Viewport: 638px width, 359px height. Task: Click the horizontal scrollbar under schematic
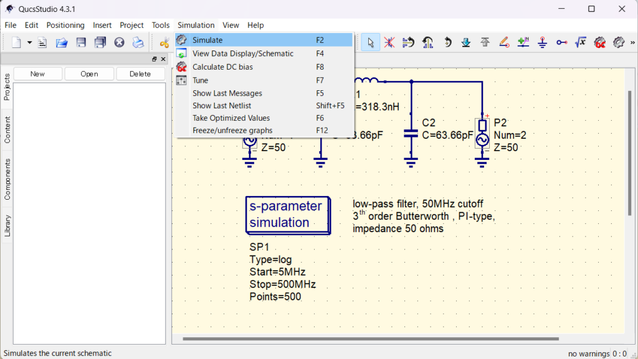pos(371,338)
